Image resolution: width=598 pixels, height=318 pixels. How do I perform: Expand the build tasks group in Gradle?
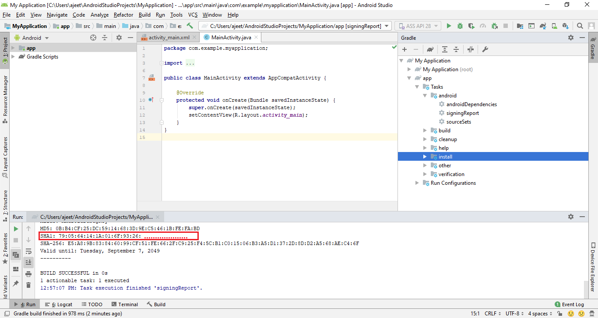point(425,131)
